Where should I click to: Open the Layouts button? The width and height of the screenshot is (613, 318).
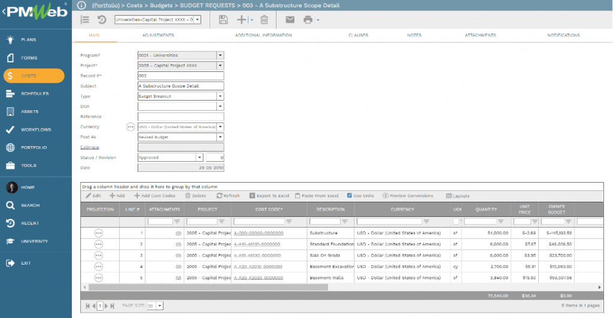[457, 196]
